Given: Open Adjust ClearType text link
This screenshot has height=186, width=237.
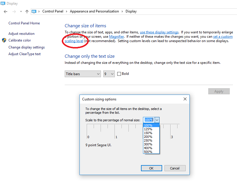Looking at the screenshot, I should 24,54.
